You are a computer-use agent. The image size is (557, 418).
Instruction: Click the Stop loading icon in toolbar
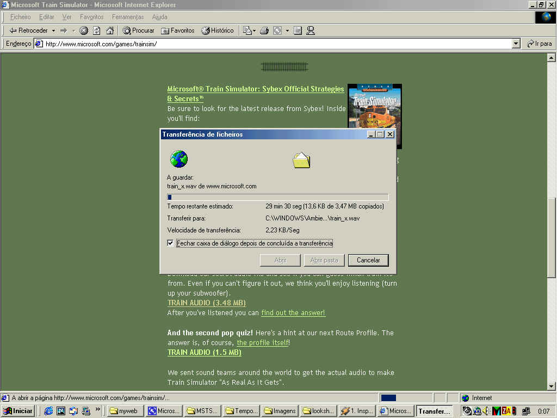(x=84, y=30)
